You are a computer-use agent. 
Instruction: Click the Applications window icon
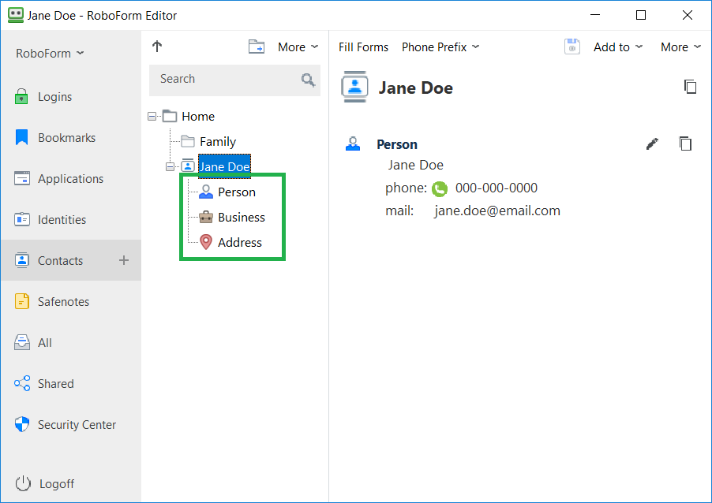(x=22, y=178)
